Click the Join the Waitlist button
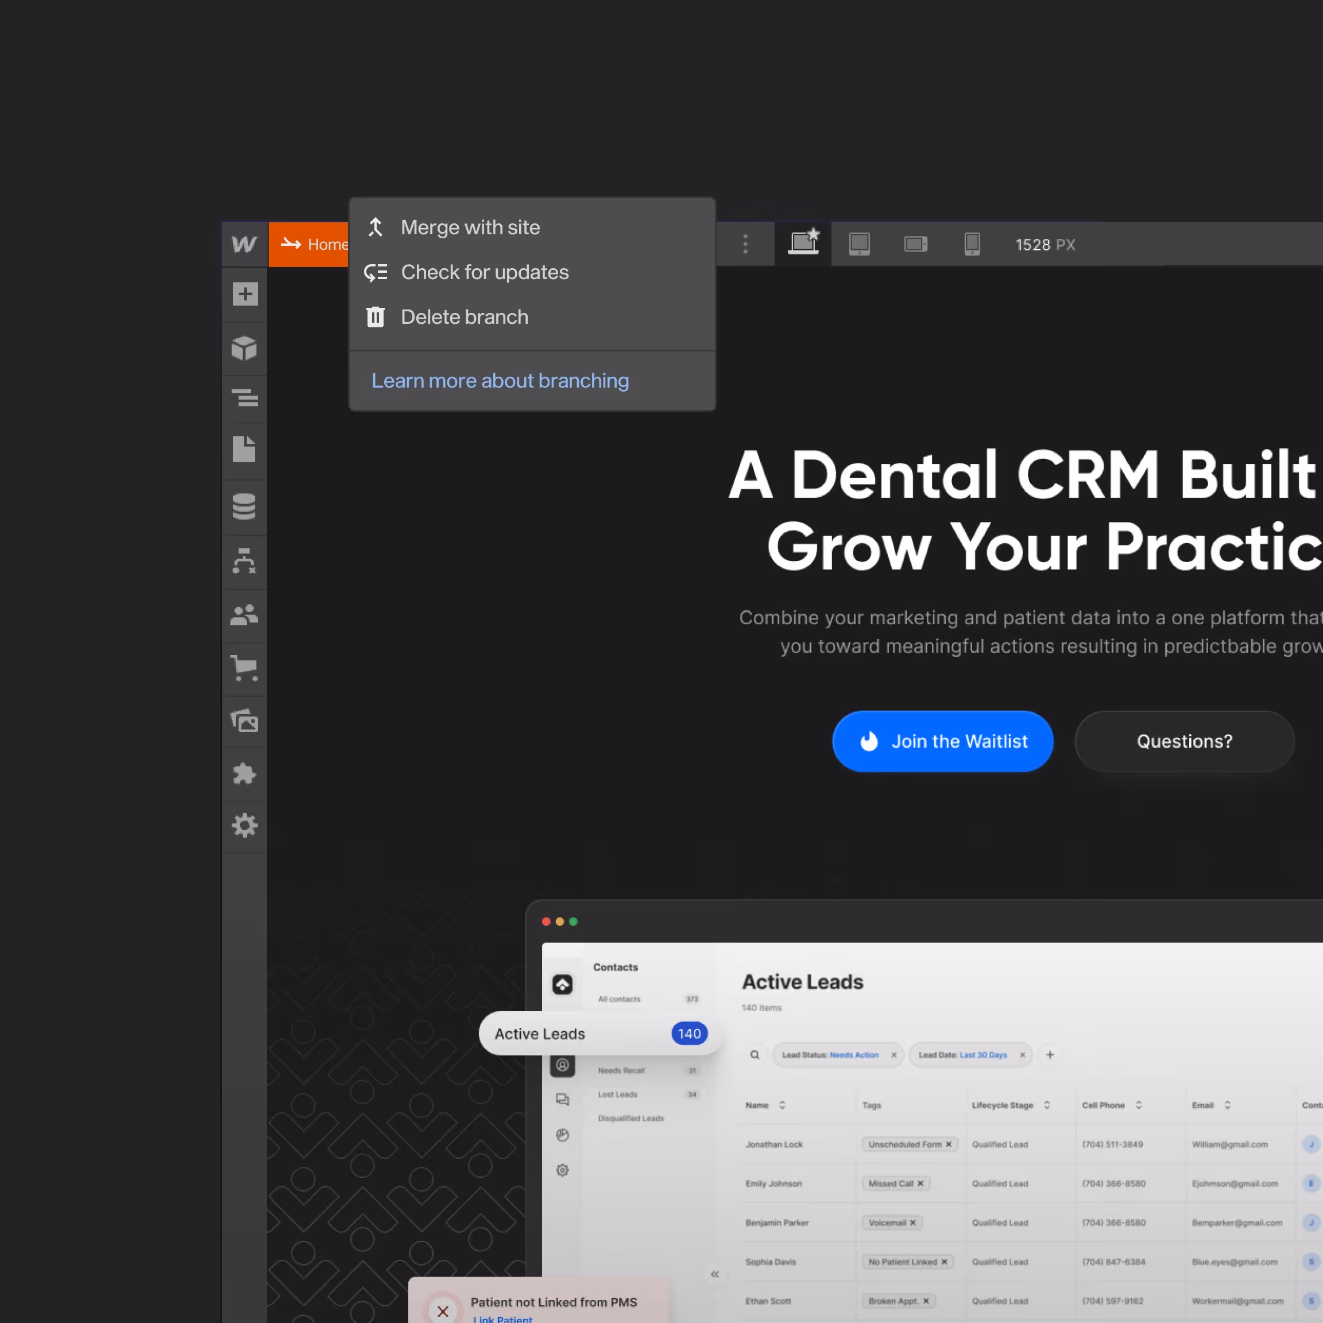Screen dimensions: 1323x1323 point(943,741)
